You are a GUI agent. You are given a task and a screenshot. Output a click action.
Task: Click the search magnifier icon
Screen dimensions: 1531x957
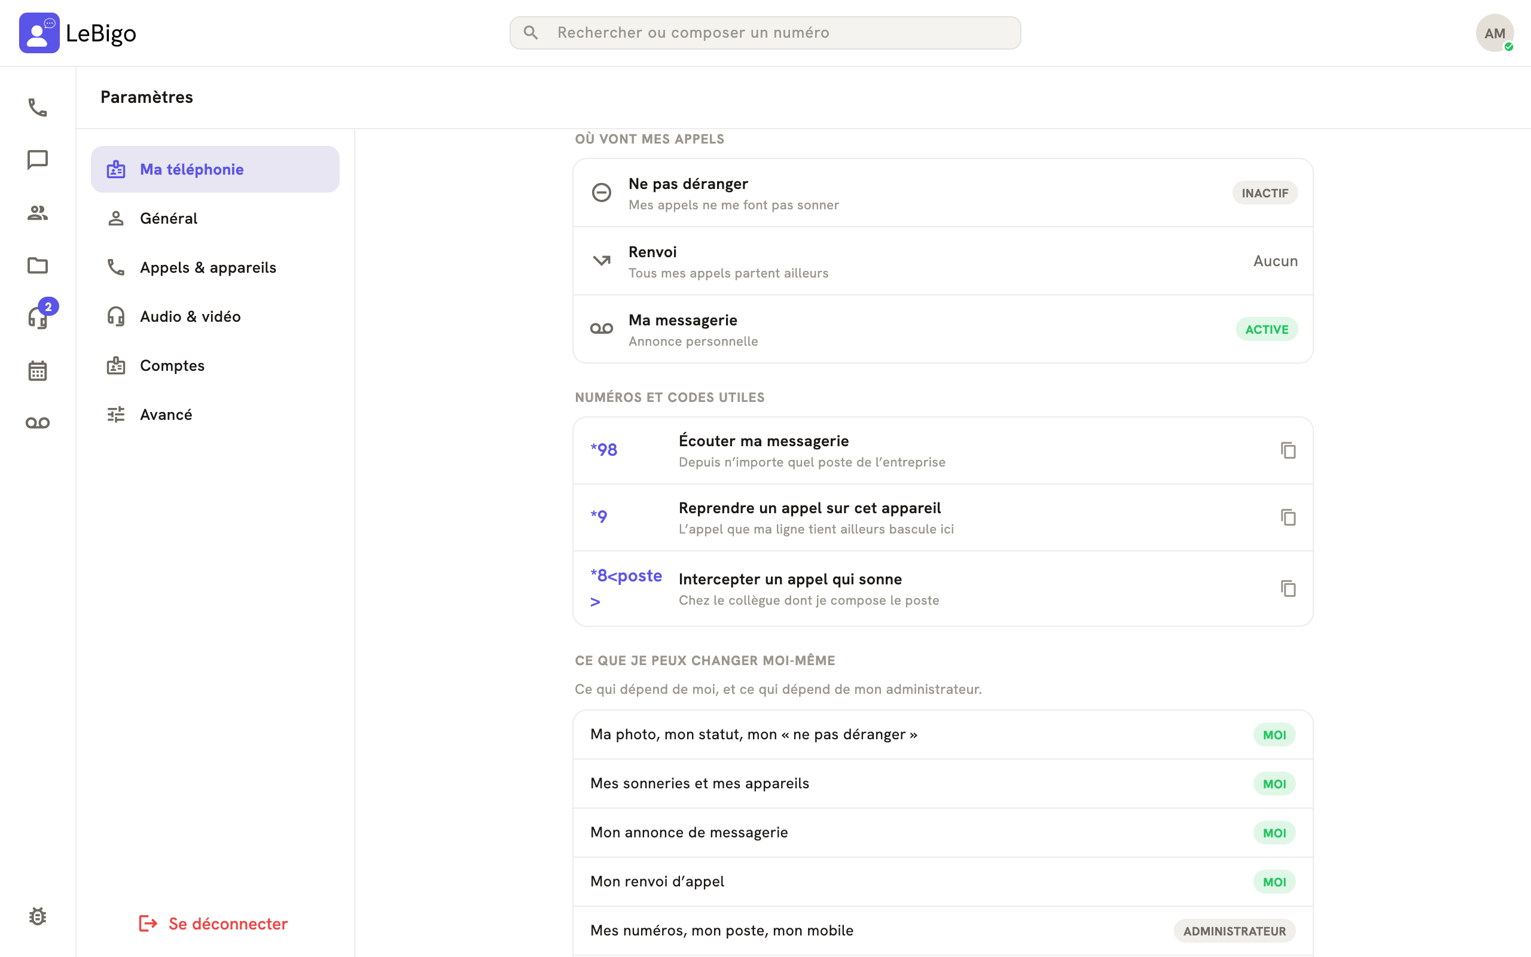(x=531, y=33)
